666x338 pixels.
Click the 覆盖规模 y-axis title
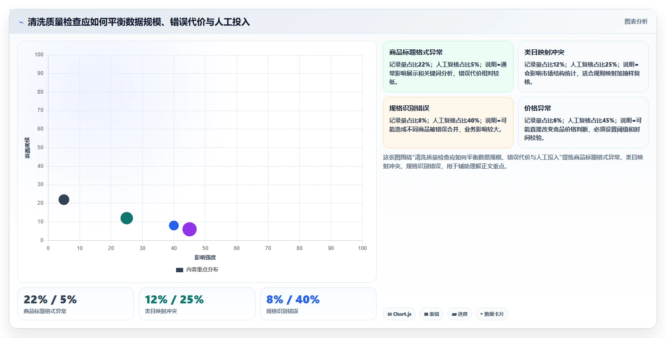[27, 148]
